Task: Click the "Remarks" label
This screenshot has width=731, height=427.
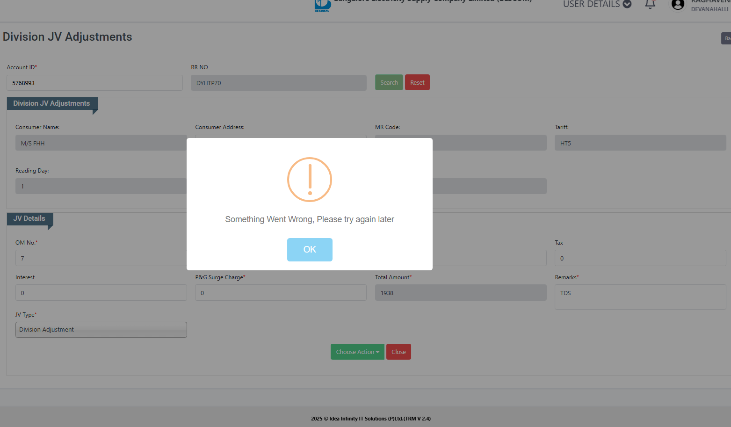Action: [x=567, y=277]
